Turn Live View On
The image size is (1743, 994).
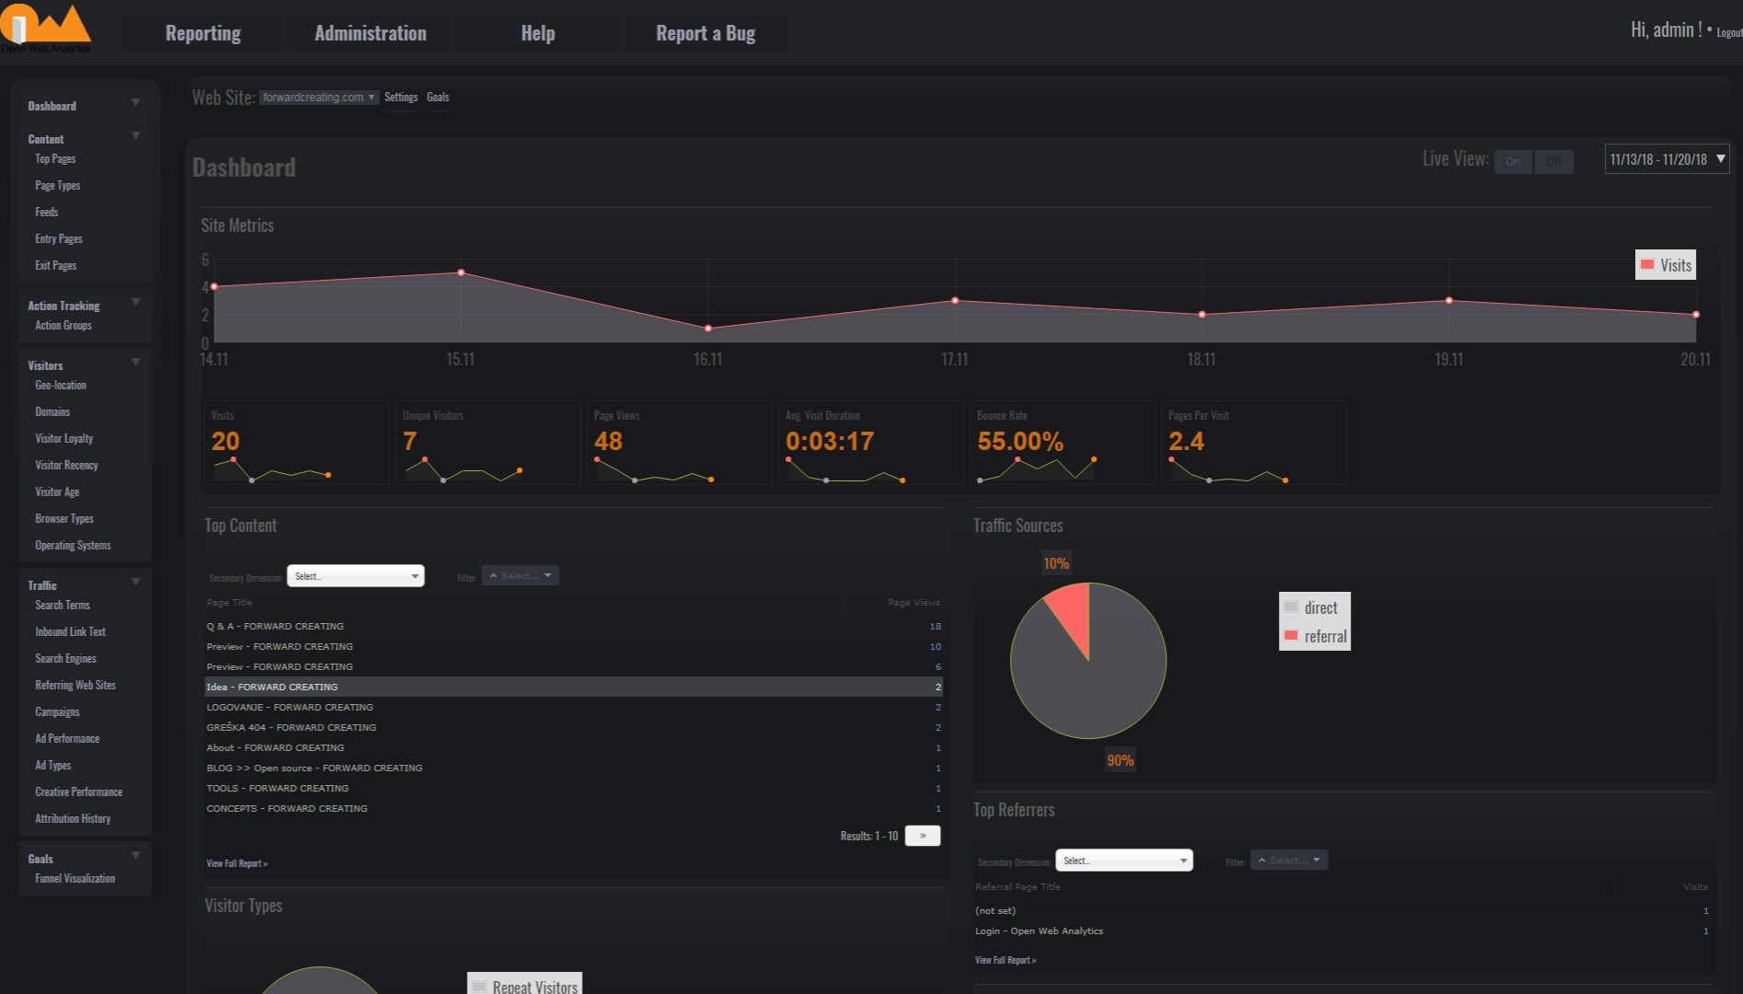(1513, 162)
